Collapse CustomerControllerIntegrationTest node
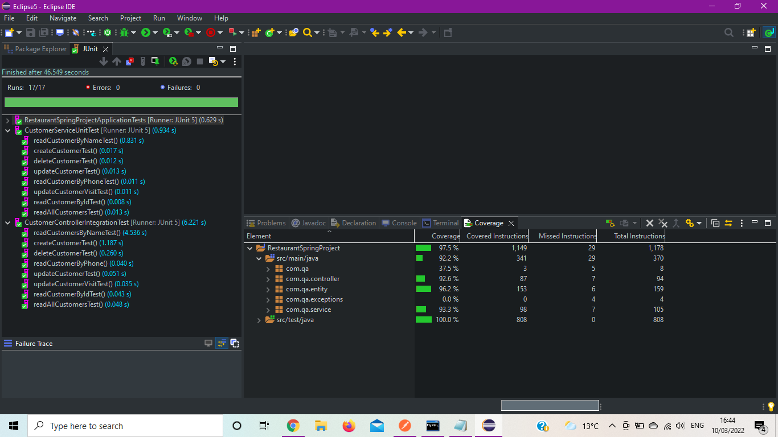The height and width of the screenshot is (437, 778). pyautogui.click(x=8, y=223)
